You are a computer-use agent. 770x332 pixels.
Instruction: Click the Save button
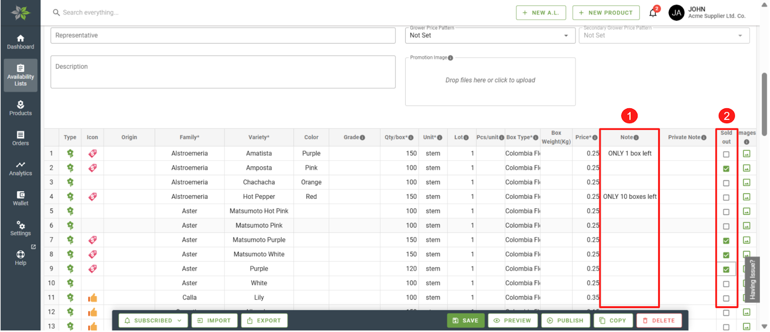(465, 320)
